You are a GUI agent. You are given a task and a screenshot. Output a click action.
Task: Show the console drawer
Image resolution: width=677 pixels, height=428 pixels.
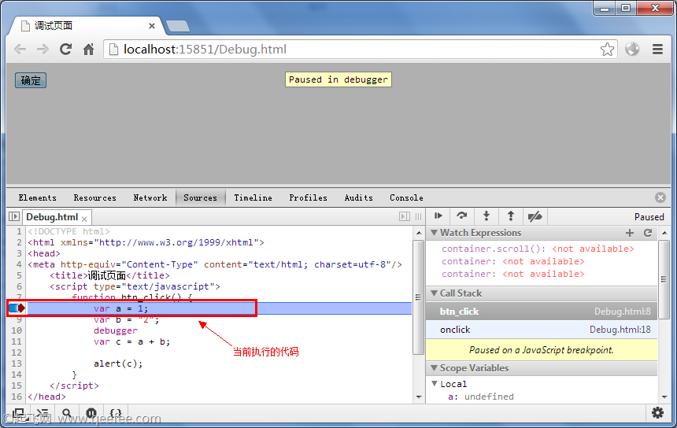coord(43,414)
